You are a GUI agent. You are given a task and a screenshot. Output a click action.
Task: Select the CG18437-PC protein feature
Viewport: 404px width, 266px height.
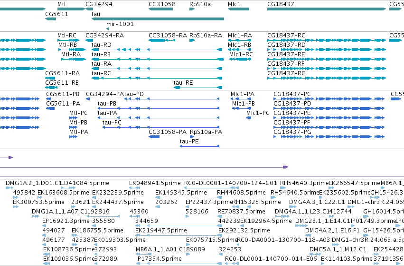[x=329, y=99]
